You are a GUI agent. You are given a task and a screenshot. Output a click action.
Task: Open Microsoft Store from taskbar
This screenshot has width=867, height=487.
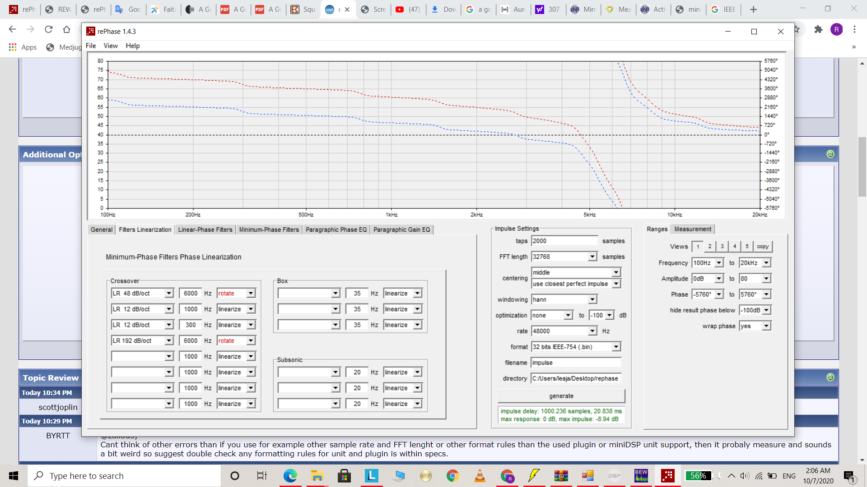click(344, 476)
